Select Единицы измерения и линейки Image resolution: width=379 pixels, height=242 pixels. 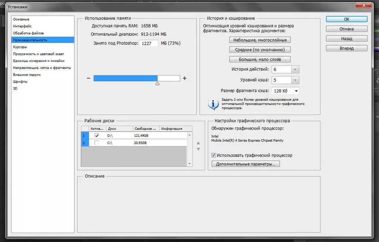(x=38, y=61)
